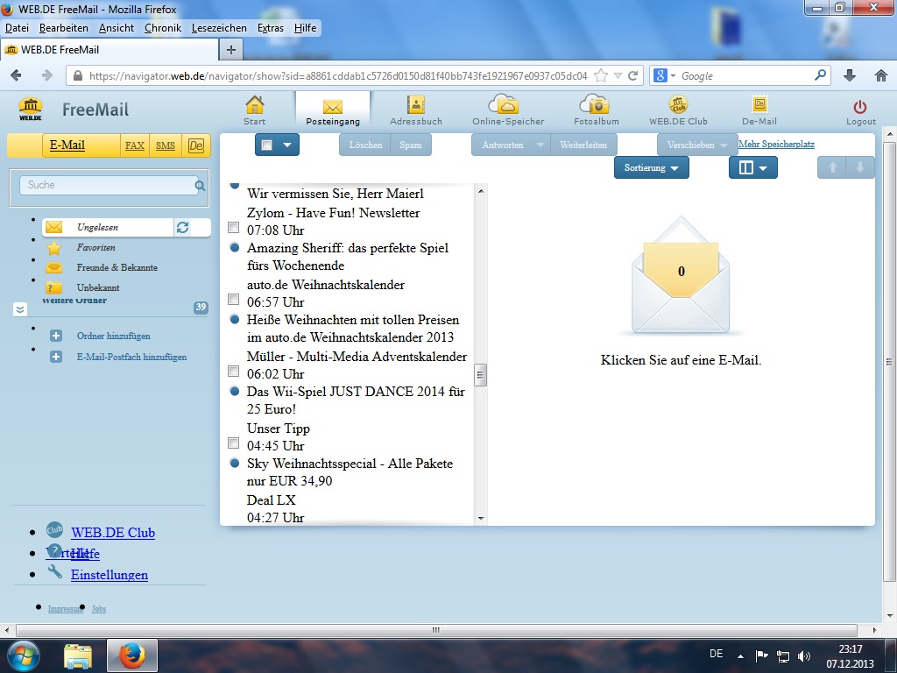Check the auto.de 06:57 Uhr email checkbox
897x673 pixels.
(x=233, y=300)
